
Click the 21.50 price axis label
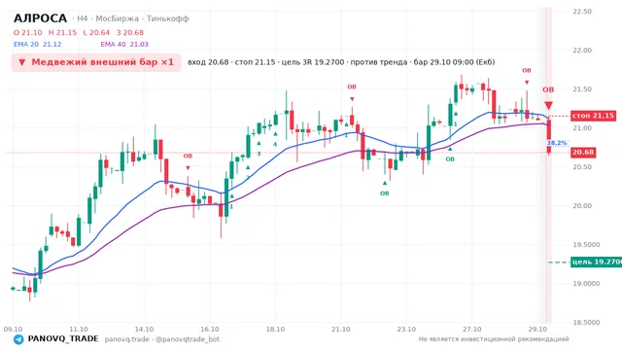pyautogui.click(x=582, y=89)
